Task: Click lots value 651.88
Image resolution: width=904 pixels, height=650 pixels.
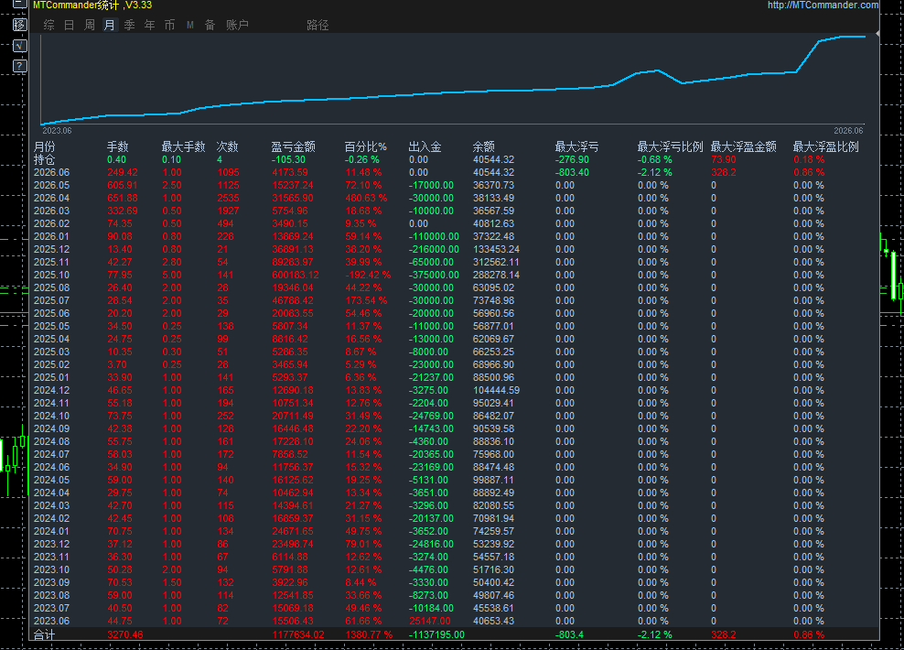Action: 123,198
